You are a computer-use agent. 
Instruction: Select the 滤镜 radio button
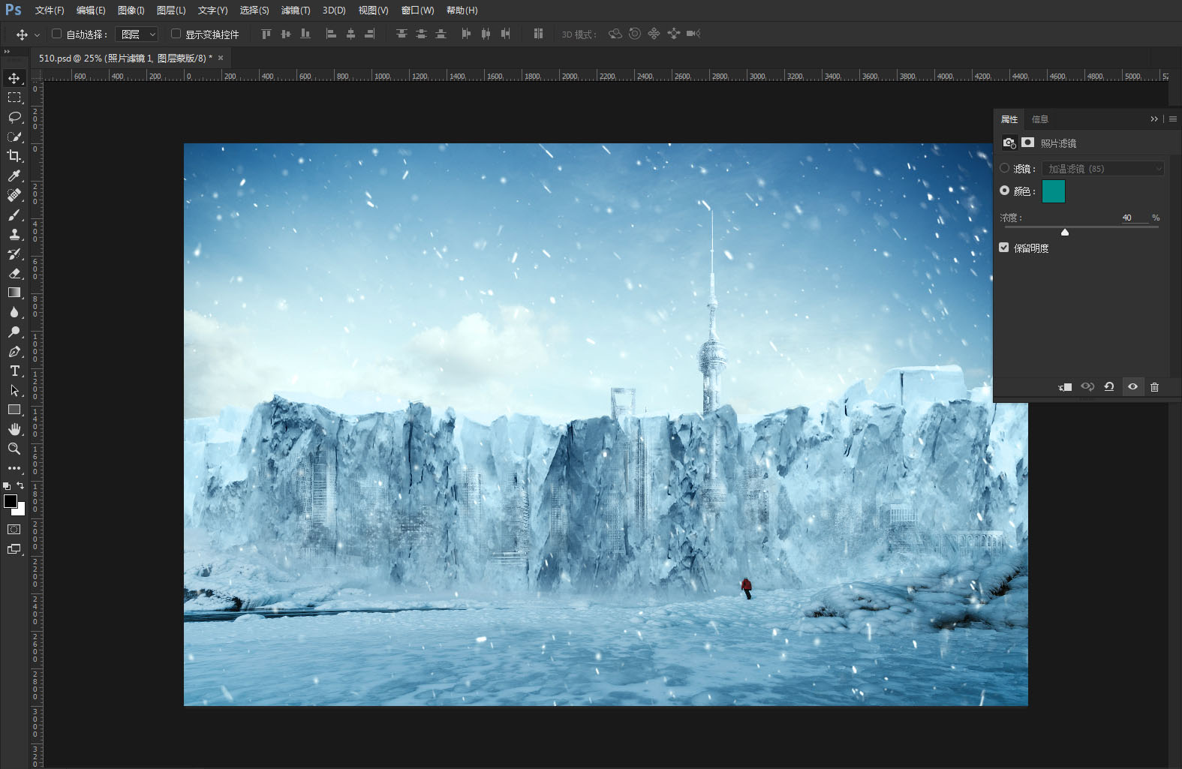(x=1005, y=168)
